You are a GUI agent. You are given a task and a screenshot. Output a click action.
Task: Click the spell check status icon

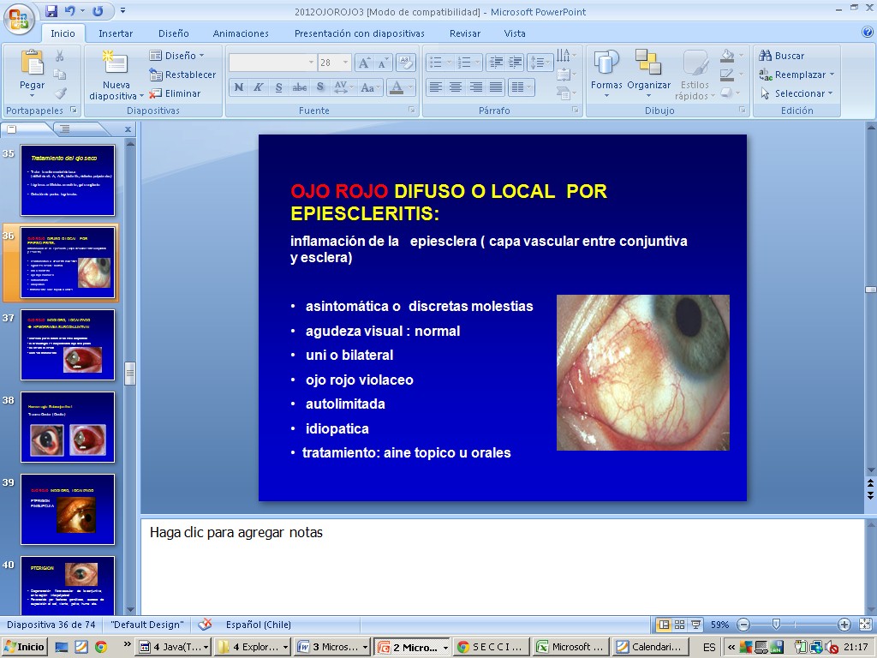(x=205, y=625)
